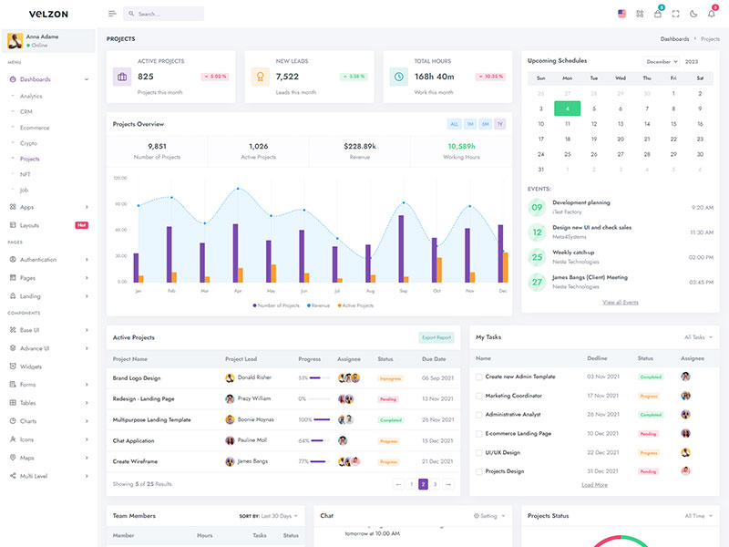Click the Active Projects briefcase icon
Viewport: 729px width, 547px height.
(122, 77)
